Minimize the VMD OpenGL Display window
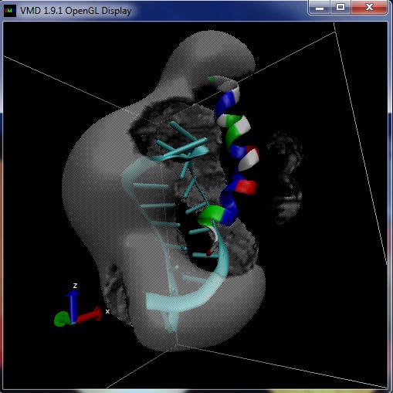 320,8
